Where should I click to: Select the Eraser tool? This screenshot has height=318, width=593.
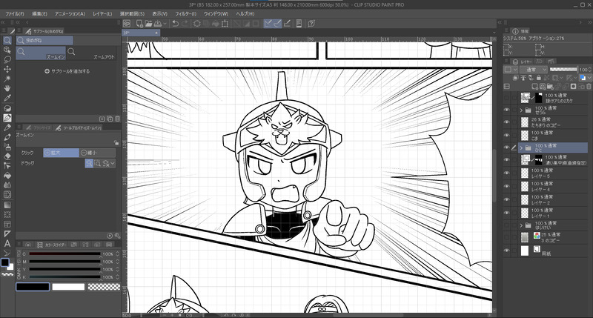pos(7,156)
